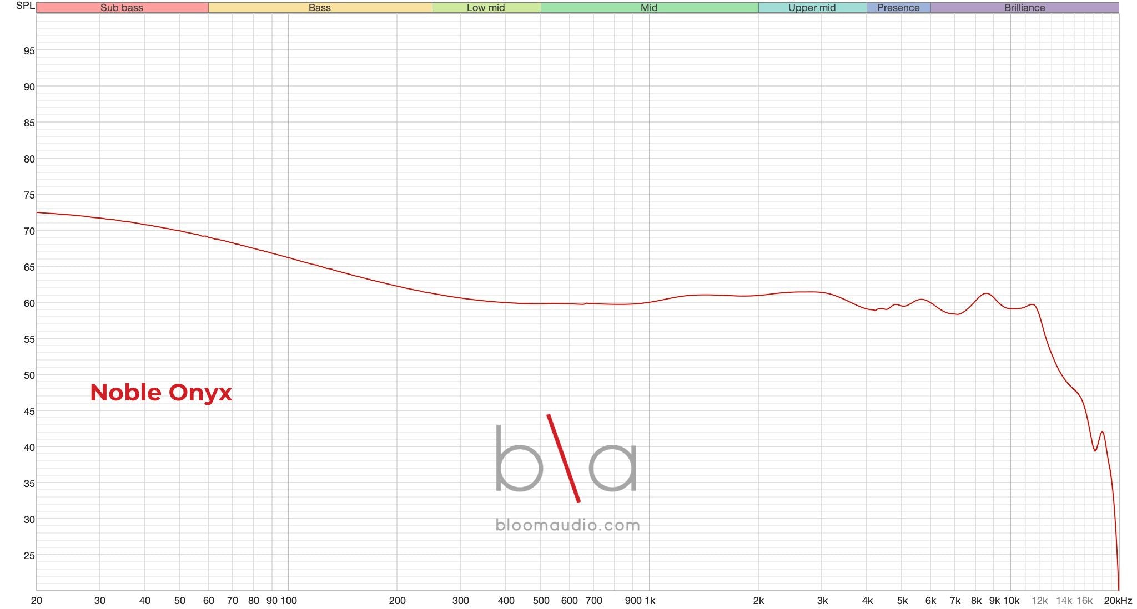Click the 500 Hz frequency tick label
The image size is (1137, 609).
pos(541,601)
